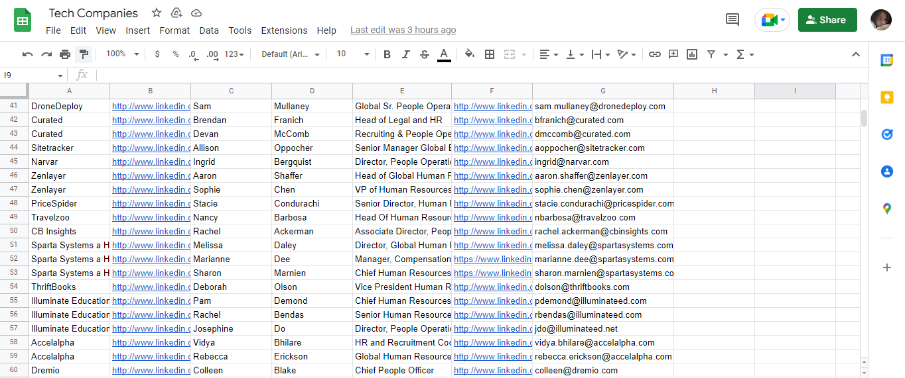Open column F link in Marianne Dee row
Screen dimensions: 905x378
click(493, 259)
